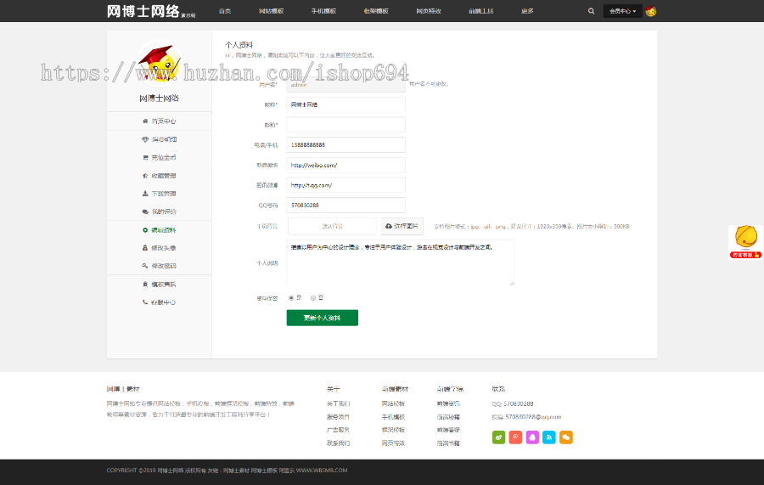Viewport: 764px width, 485px height.
Task: Click the orange WeChat icon in the footer
Action: 566,437
